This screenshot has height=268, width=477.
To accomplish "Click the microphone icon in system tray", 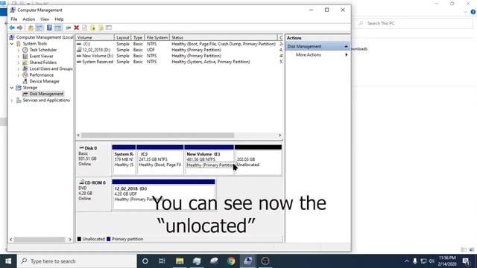I will [x=415, y=261].
